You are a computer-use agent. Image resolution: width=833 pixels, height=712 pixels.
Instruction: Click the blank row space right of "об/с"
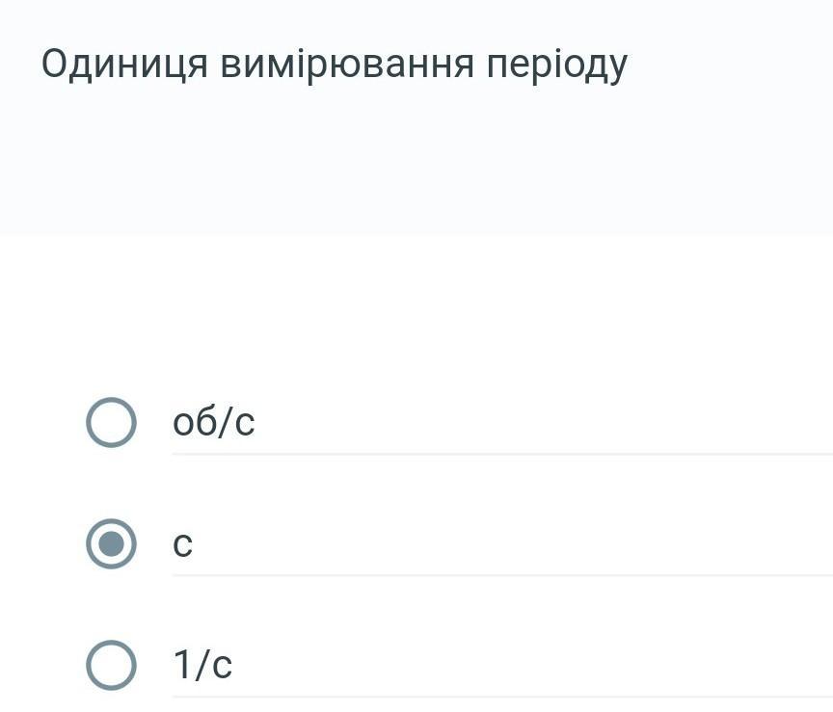(x=540, y=422)
